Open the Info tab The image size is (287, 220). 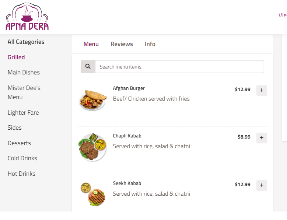150,44
